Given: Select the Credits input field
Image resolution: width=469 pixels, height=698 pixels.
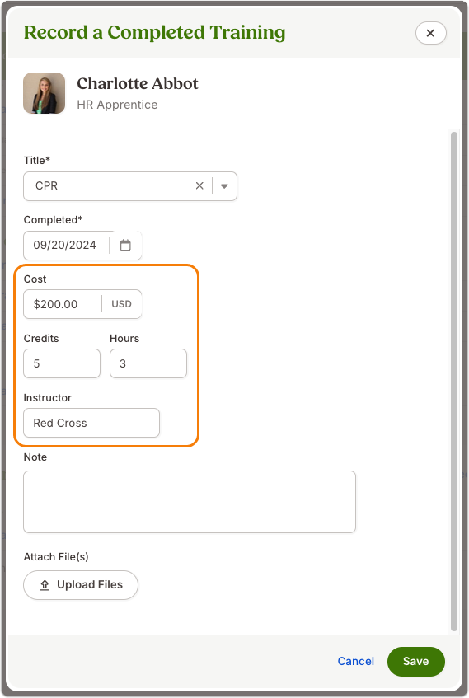Looking at the screenshot, I should tap(62, 363).
